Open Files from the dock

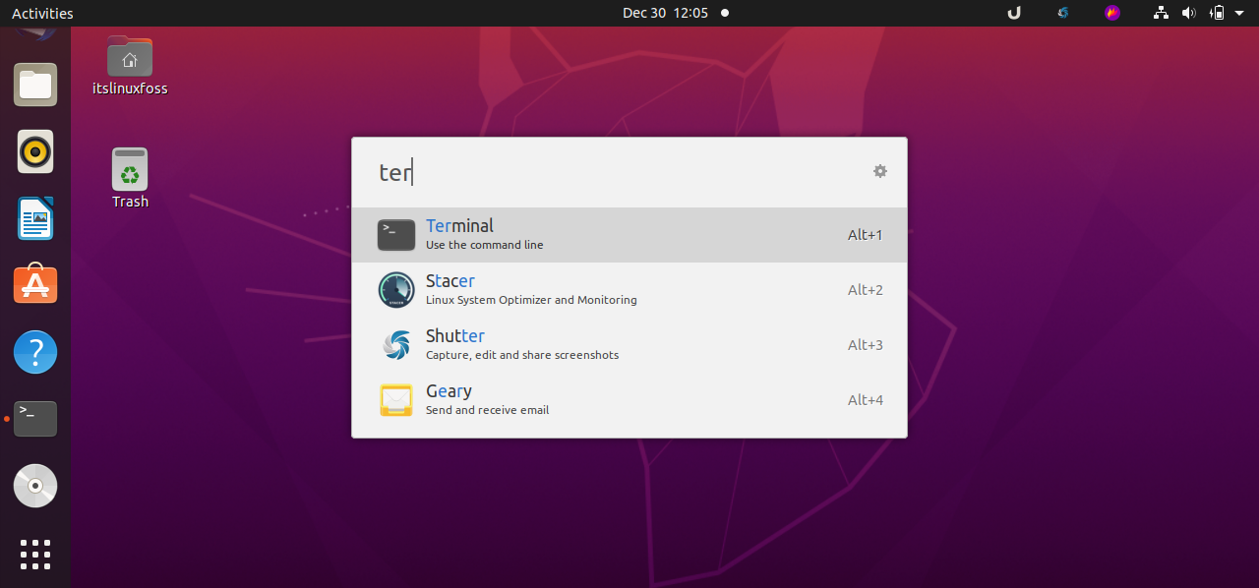pyautogui.click(x=35, y=85)
